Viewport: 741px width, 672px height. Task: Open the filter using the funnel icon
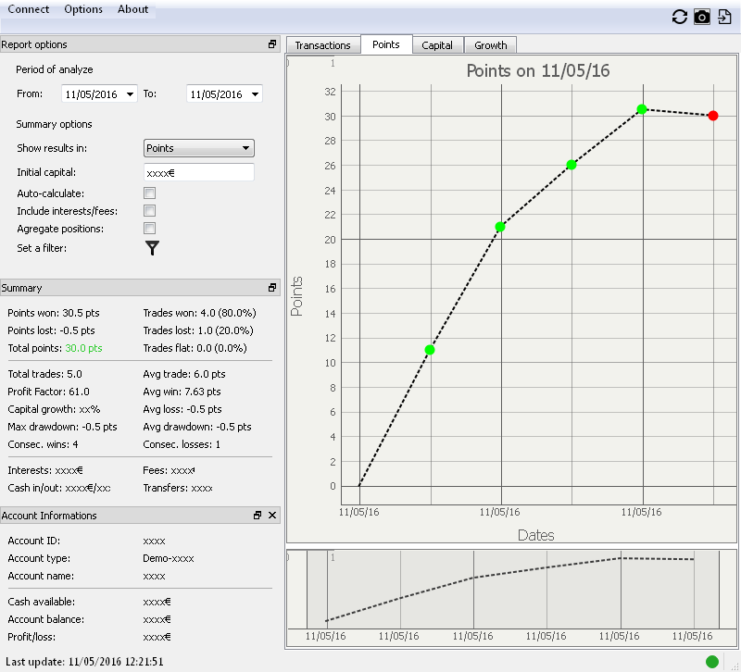(153, 247)
